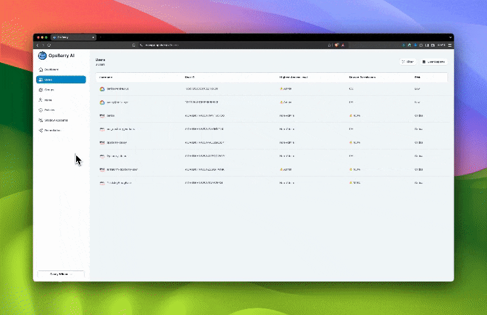Click the Remediation icon in sidebar
The width and height of the screenshot is (487, 315).
click(41, 131)
